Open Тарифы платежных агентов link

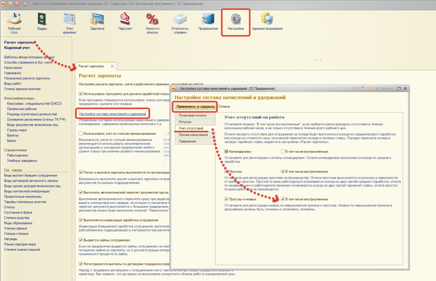coord(25,202)
